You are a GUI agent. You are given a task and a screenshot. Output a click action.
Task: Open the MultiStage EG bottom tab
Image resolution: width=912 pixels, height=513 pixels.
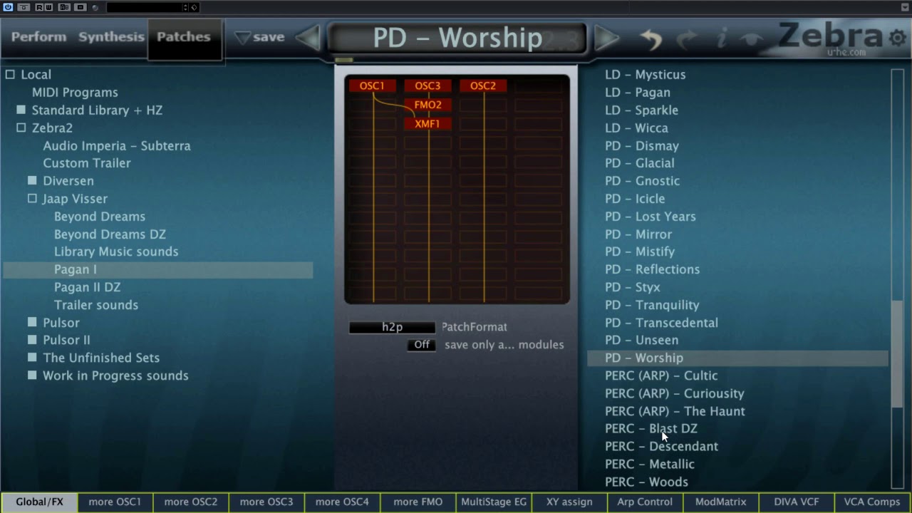coord(494,502)
